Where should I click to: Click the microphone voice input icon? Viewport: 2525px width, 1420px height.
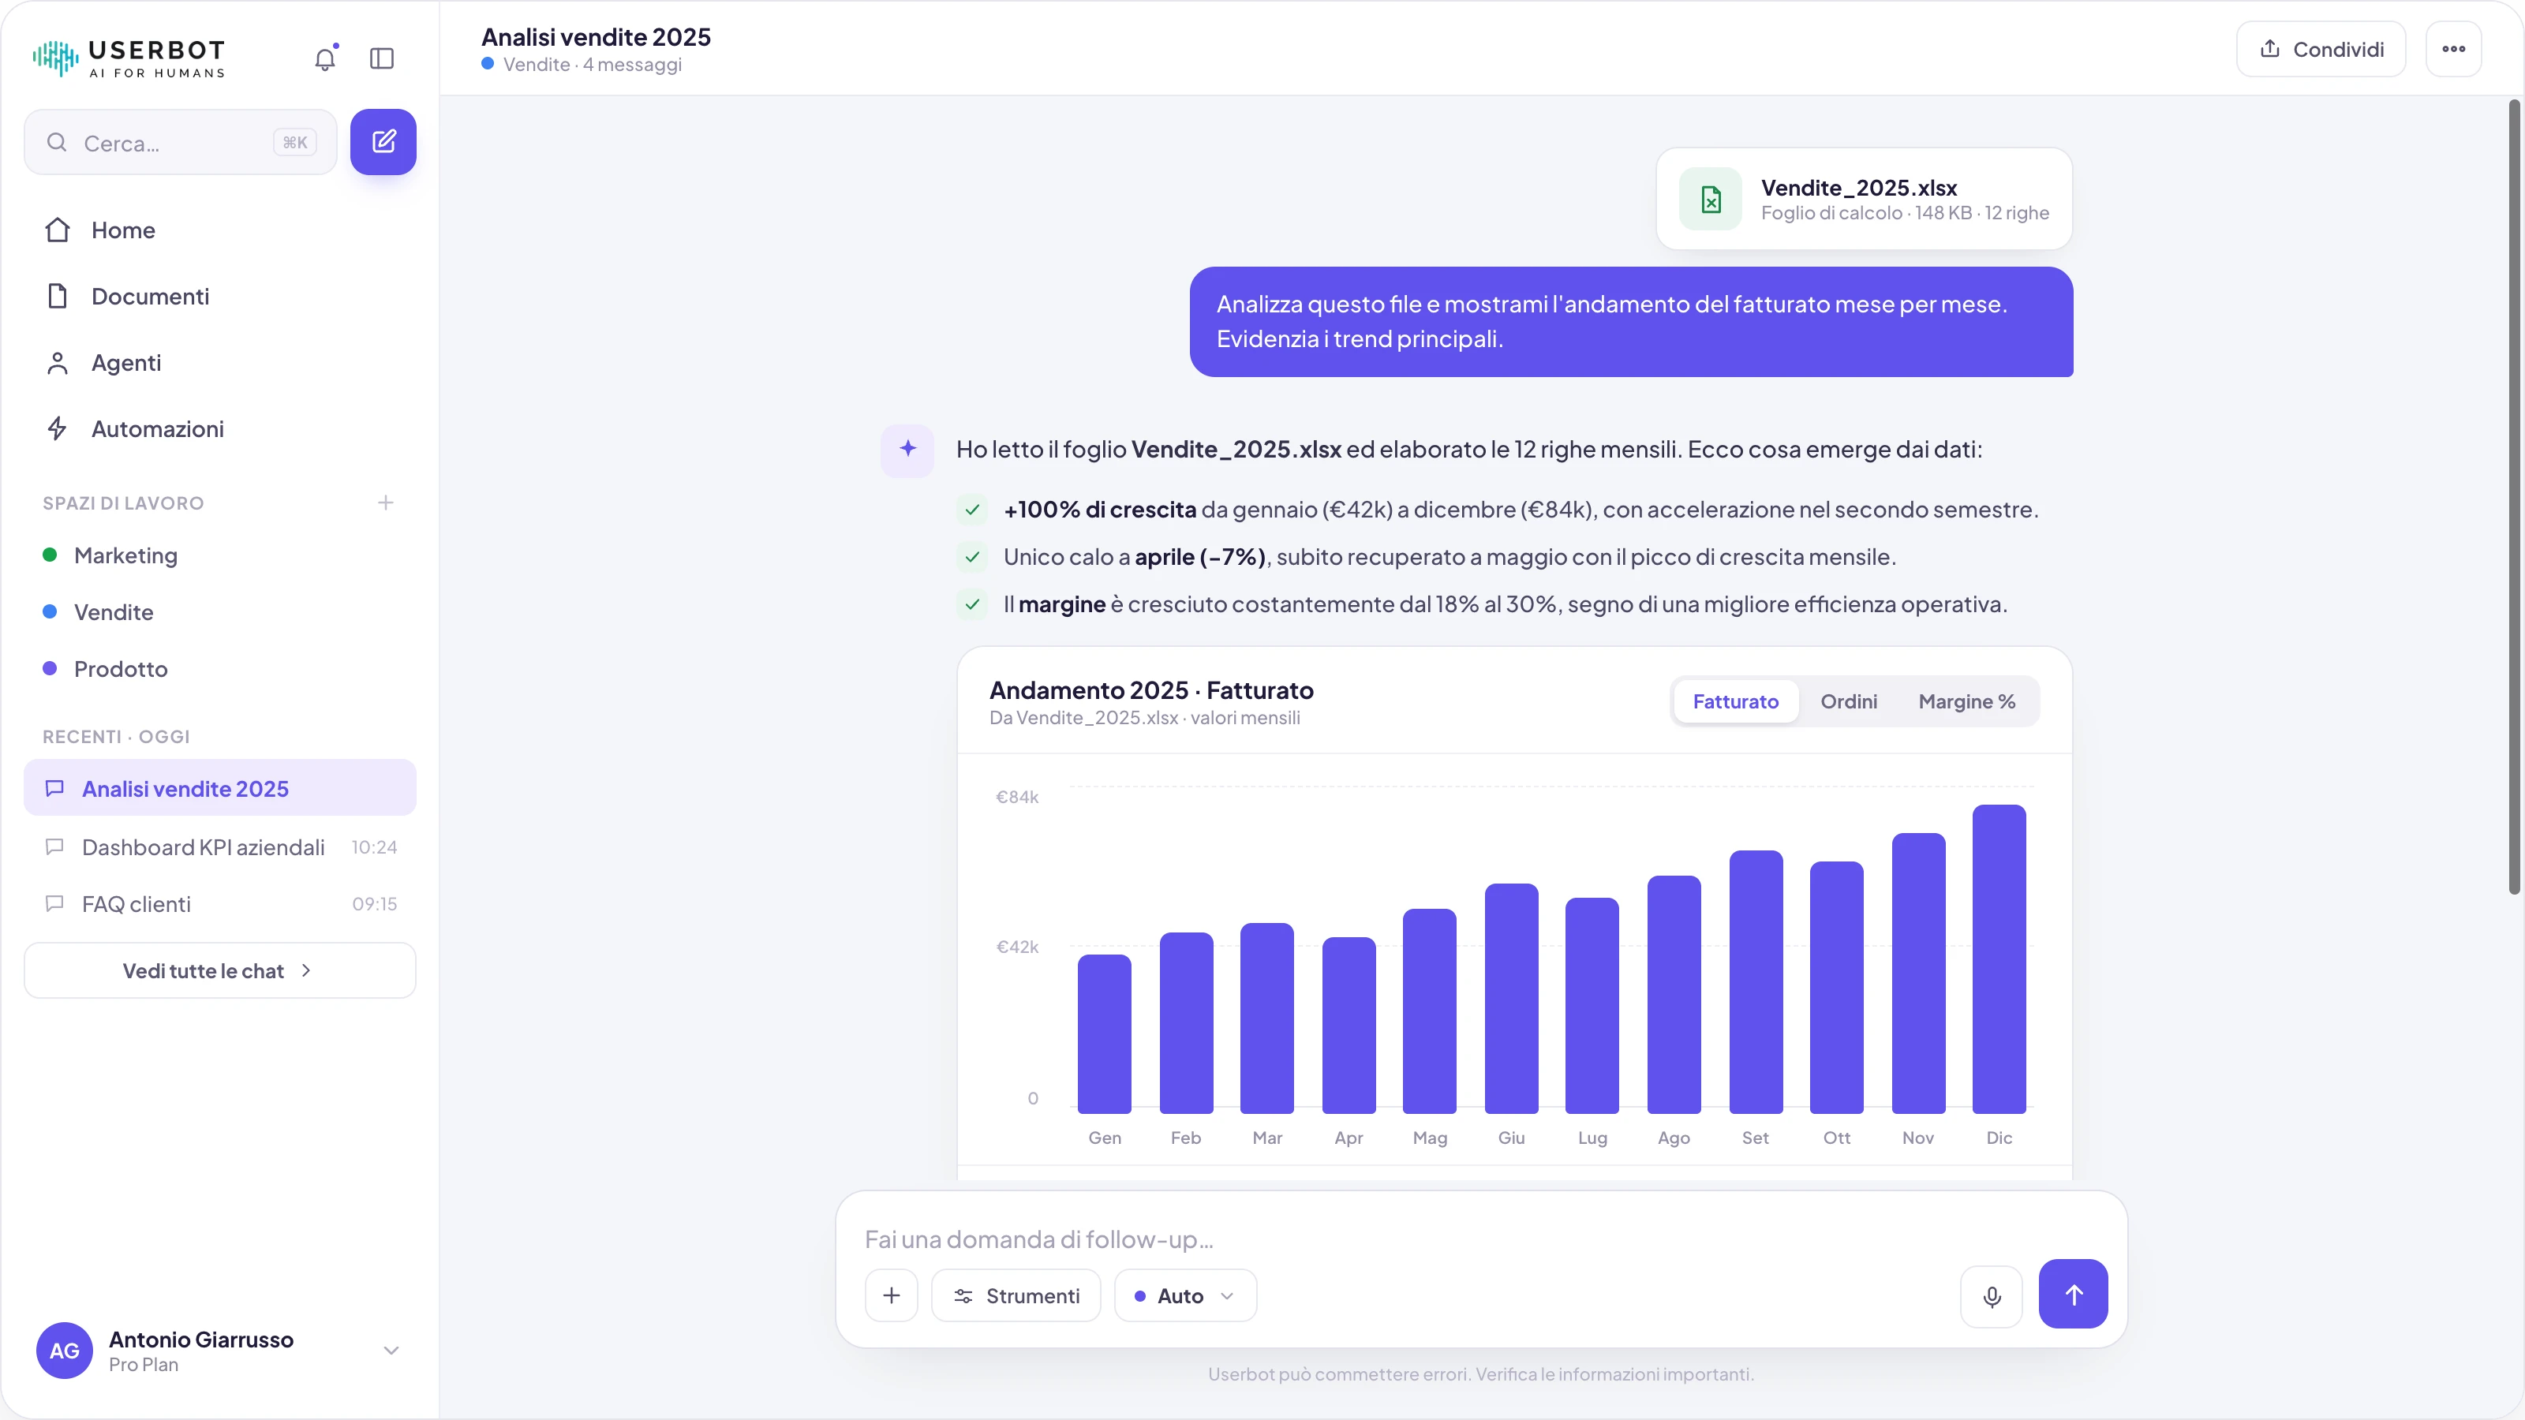point(1992,1295)
